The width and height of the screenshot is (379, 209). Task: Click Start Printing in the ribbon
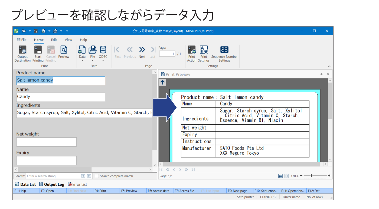coord(38,54)
